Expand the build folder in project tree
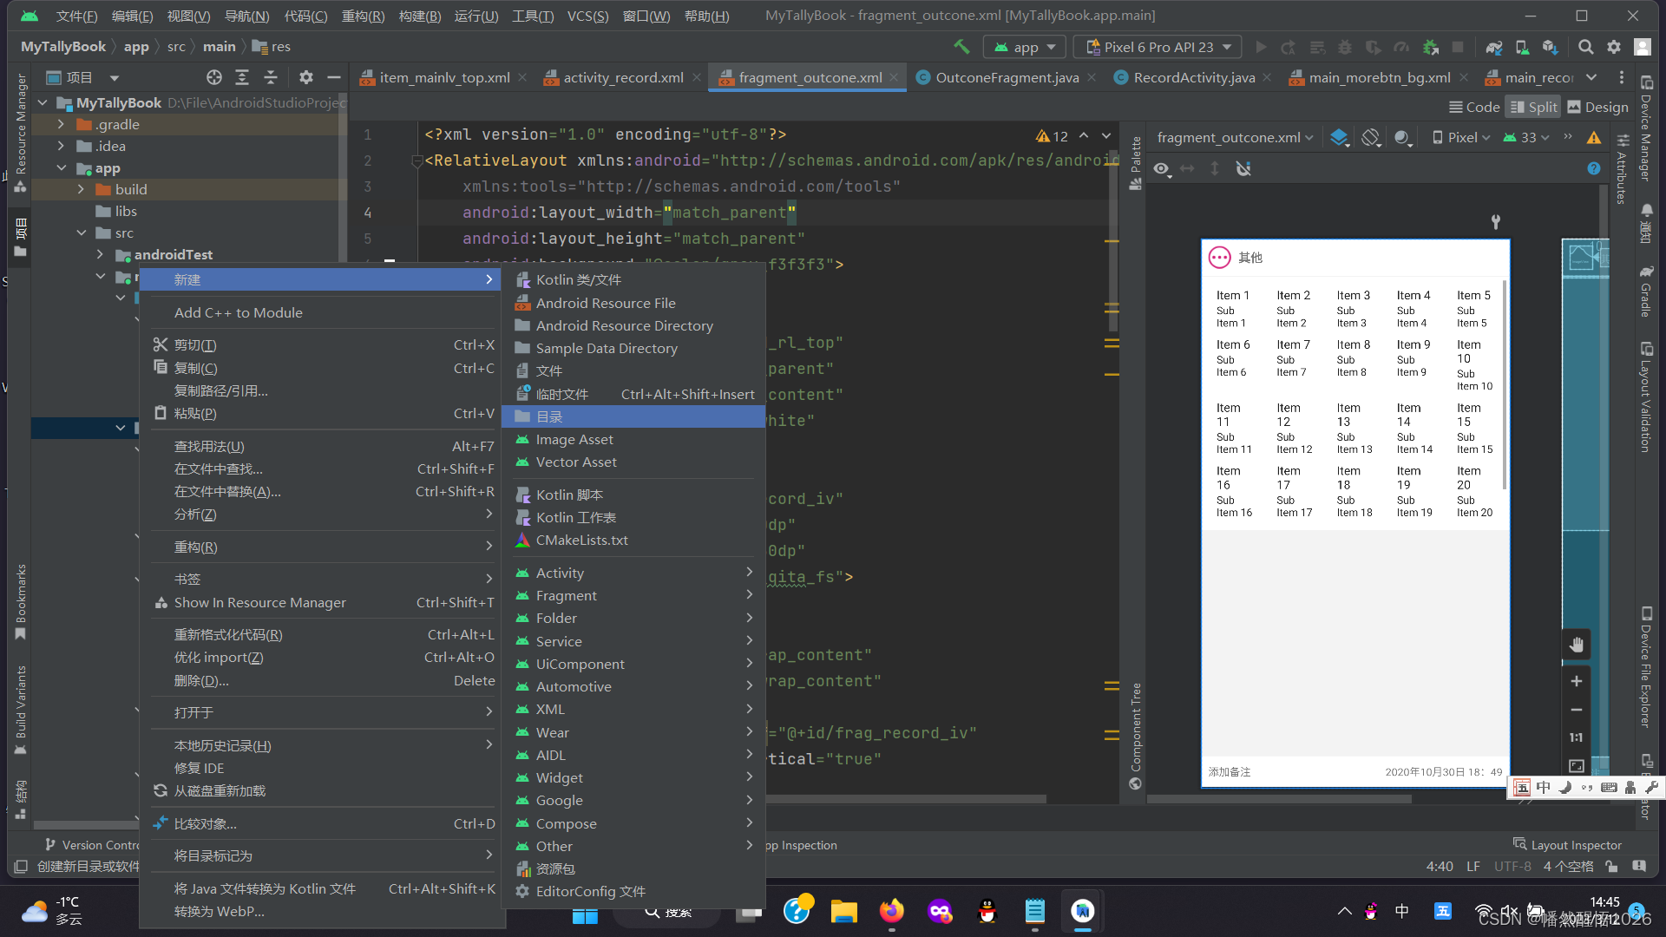This screenshot has height=937, width=1666. [x=81, y=189]
